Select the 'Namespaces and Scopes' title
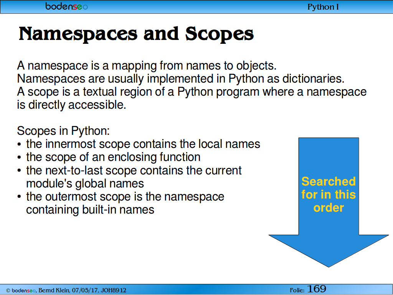The height and width of the screenshot is (295, 393). (x=136, y=34)
